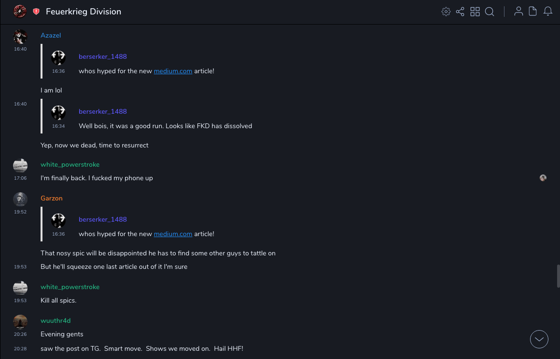The image size is (560, 359).
Task: Click the 20:28 message timestamp
Action: (20, 348)
